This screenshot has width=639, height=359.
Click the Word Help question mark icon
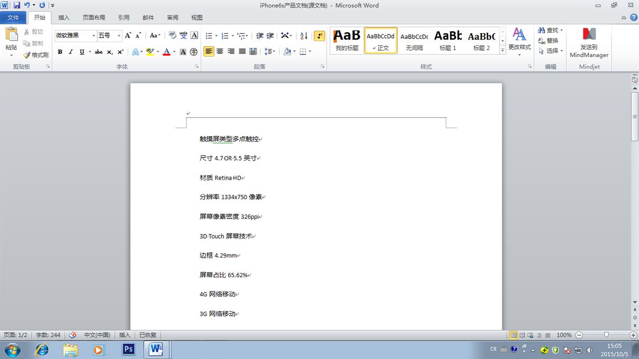point(633,17)
